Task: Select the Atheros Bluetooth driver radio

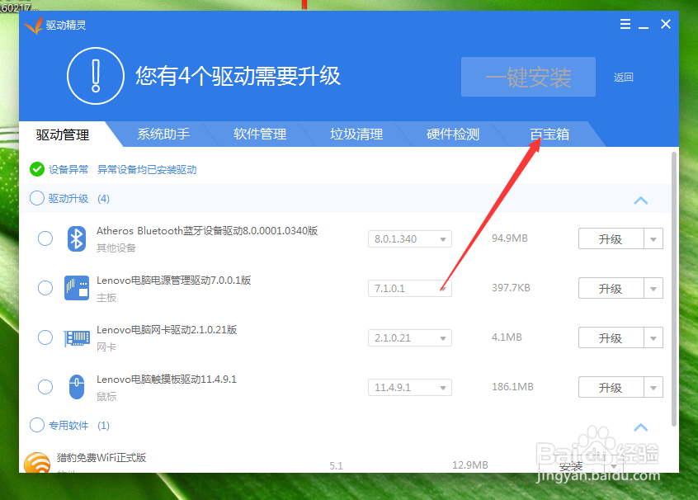Action: click(x=45, y=238)
